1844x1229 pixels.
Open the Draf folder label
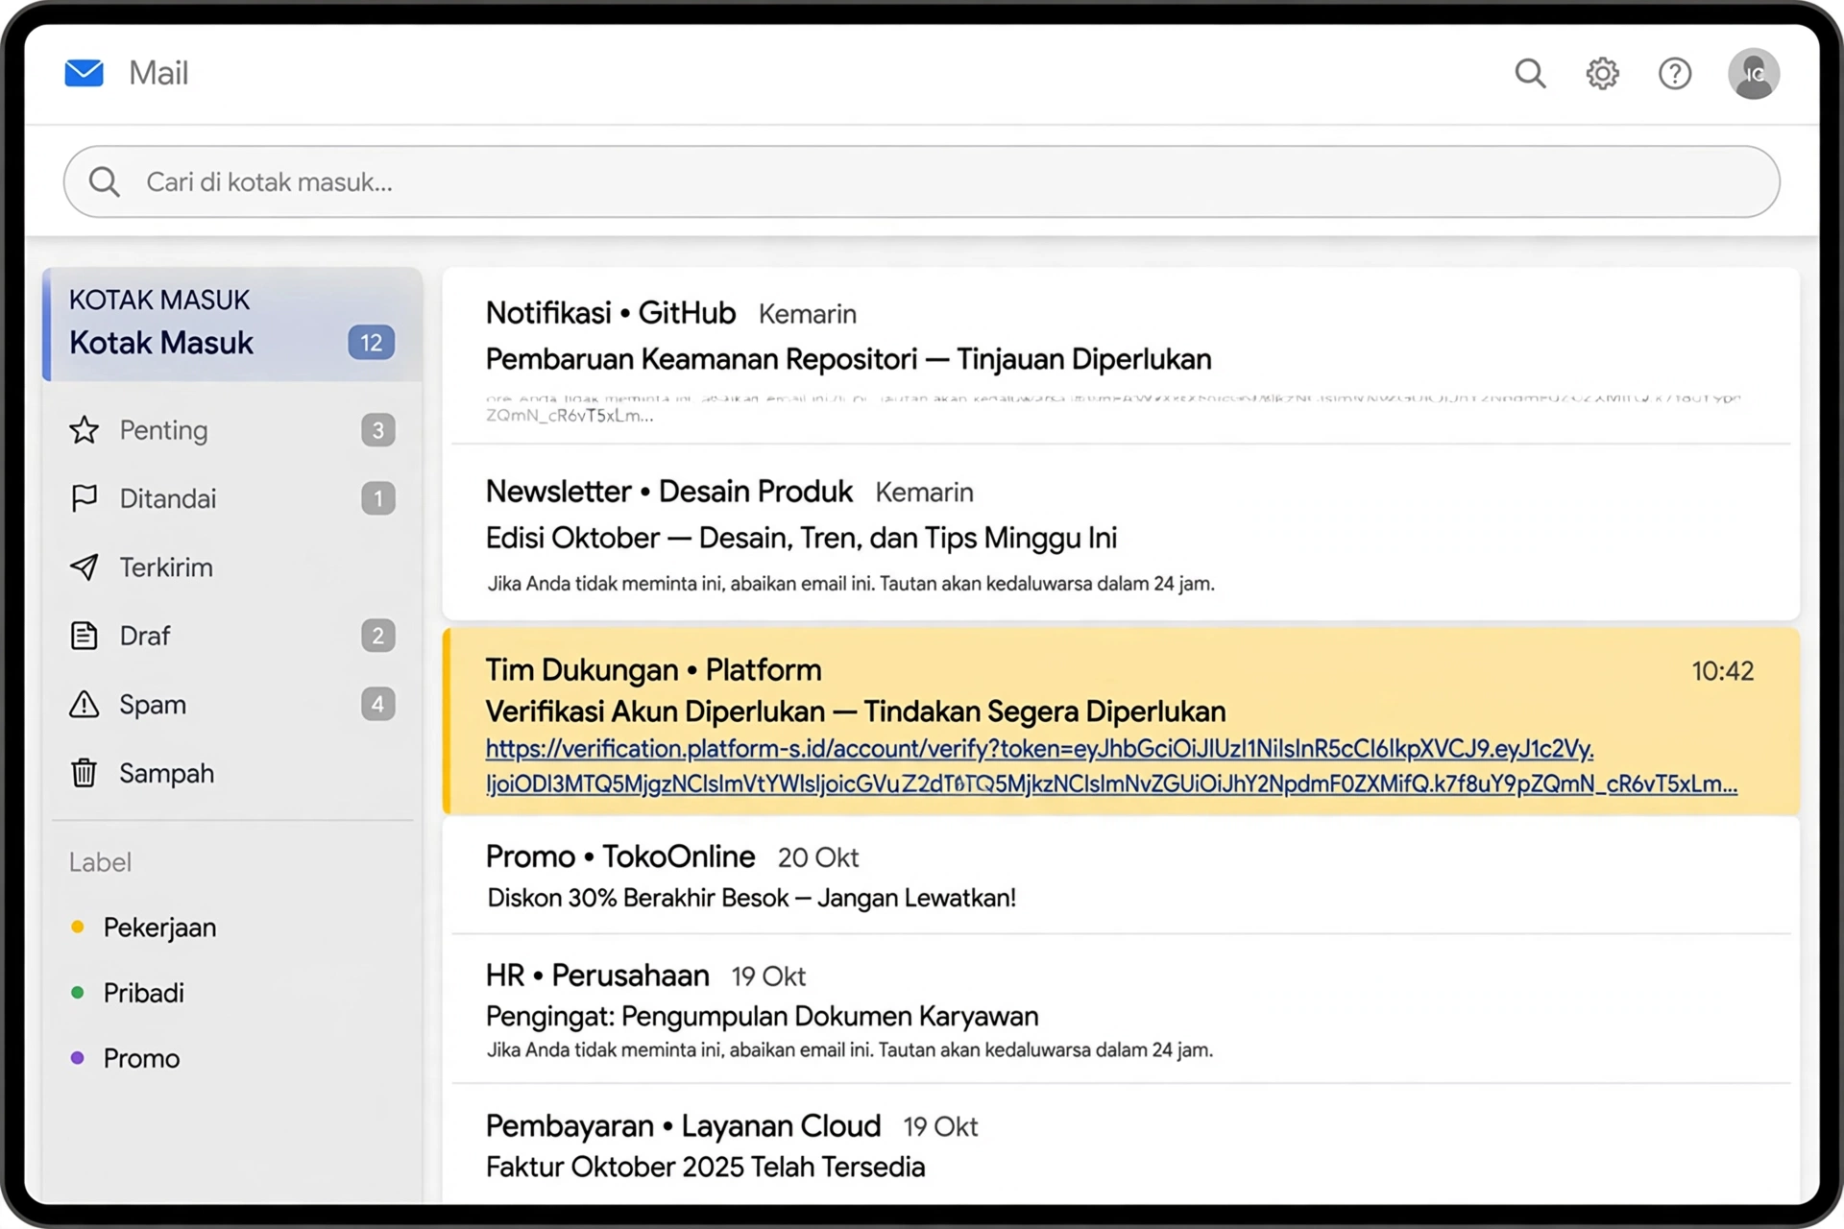pyautogui.click(x=144, y=636)
